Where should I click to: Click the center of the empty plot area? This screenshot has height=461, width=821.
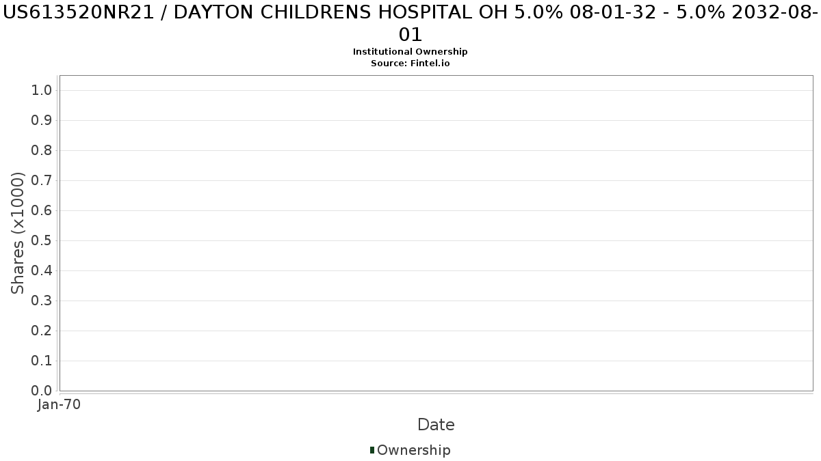(x=436, y=233)
